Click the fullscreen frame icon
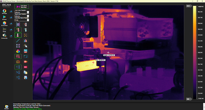205x110 pixels. [x=25, y=56]
